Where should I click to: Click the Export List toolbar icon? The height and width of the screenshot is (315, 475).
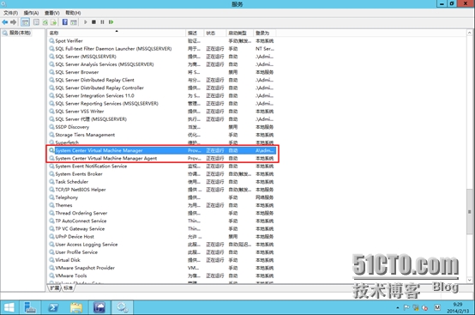coord(54,22)
